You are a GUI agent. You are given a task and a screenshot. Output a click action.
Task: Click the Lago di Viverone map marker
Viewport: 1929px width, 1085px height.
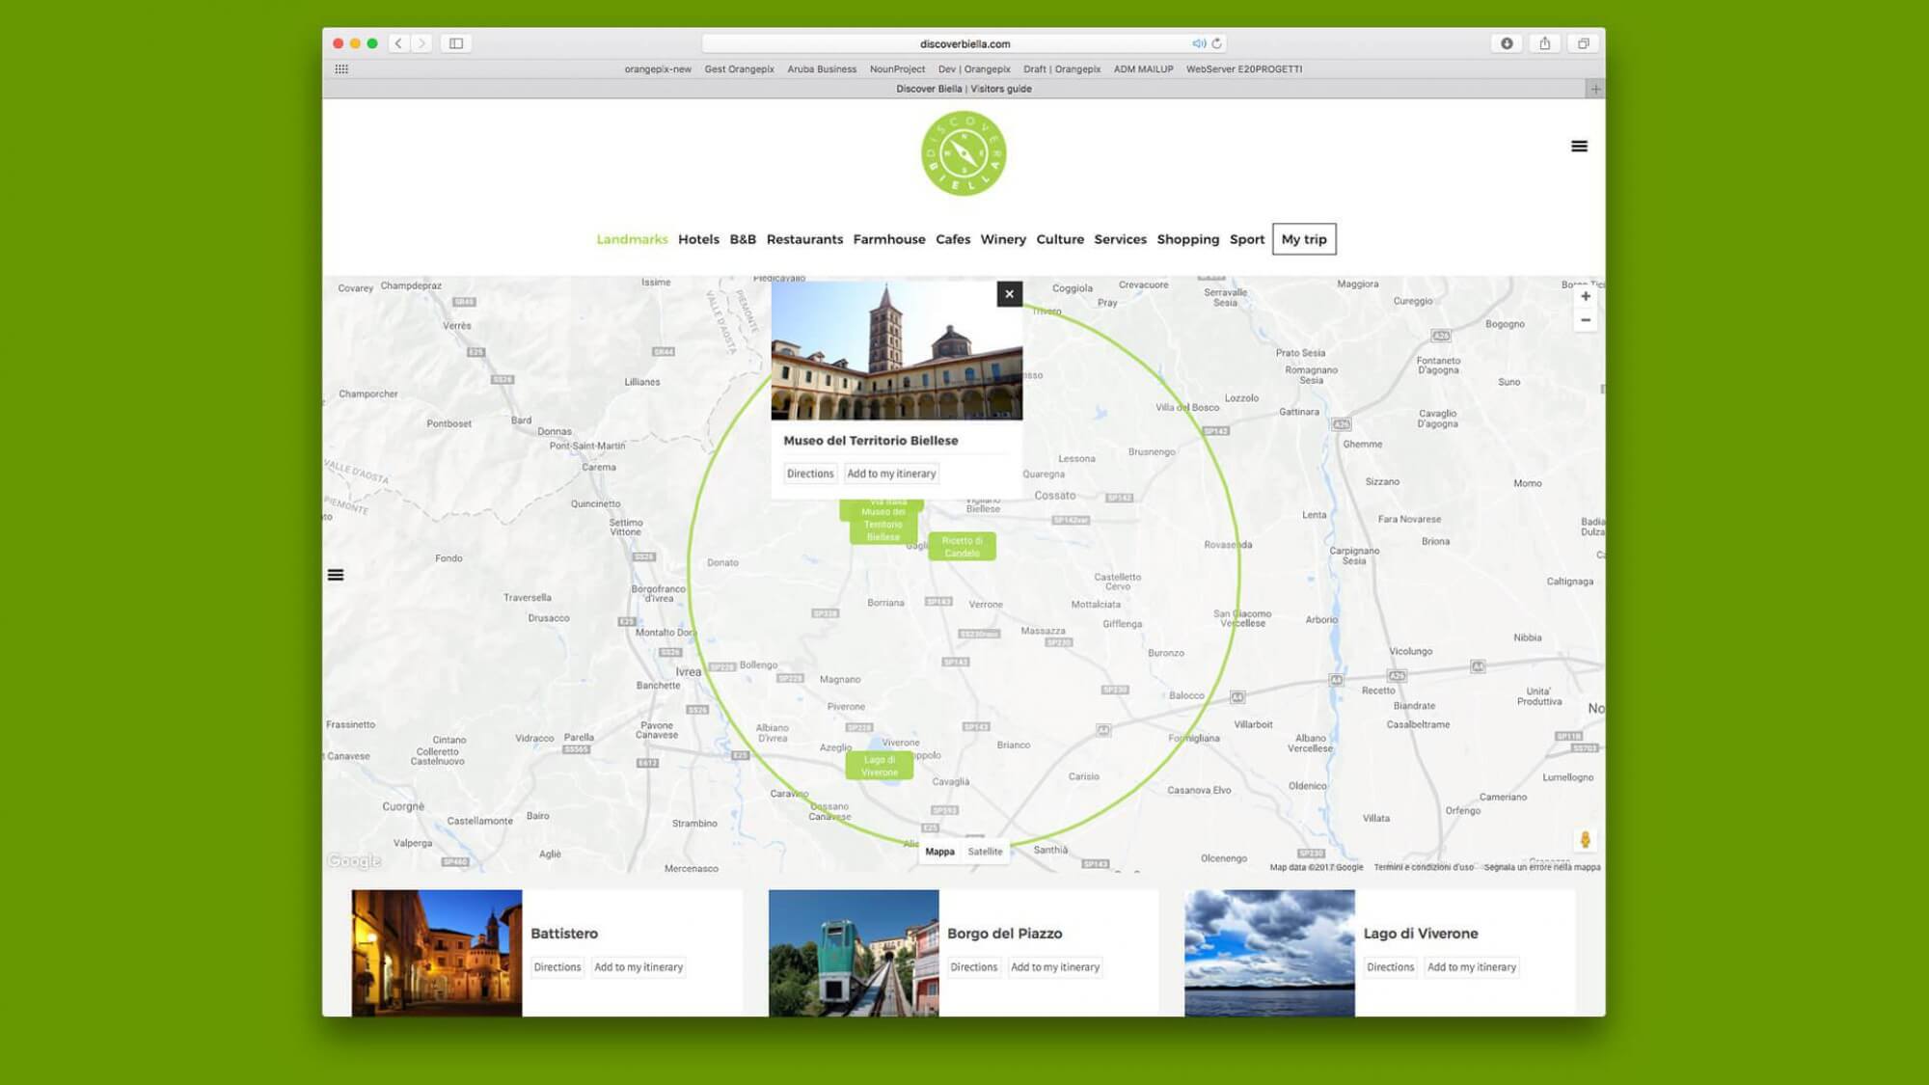tap(879, 766)
